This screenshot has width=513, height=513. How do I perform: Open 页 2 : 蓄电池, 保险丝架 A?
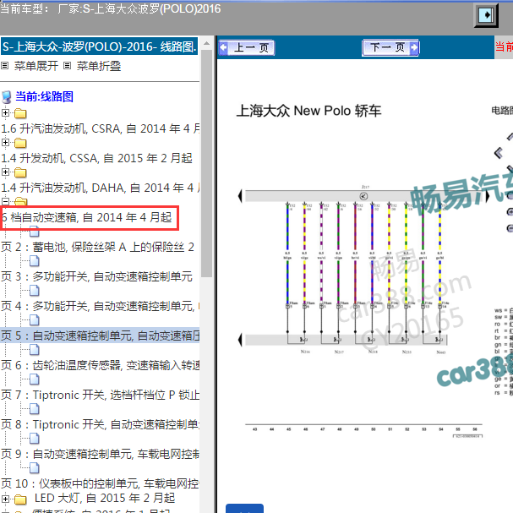point(97,247)
